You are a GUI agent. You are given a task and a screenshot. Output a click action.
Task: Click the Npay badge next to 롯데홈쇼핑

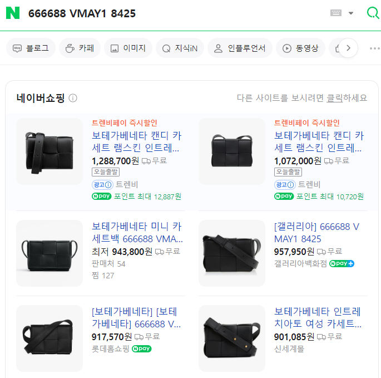point(141,349)
